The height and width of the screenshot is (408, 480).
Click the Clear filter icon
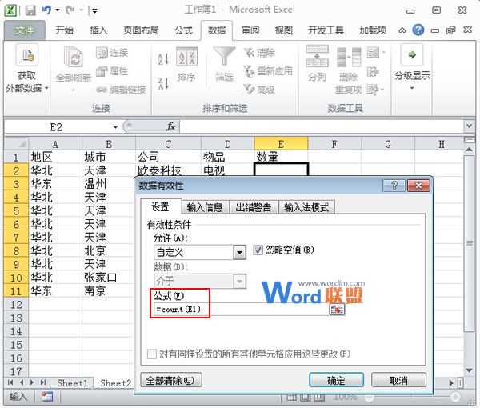click(x=249, y=53)
